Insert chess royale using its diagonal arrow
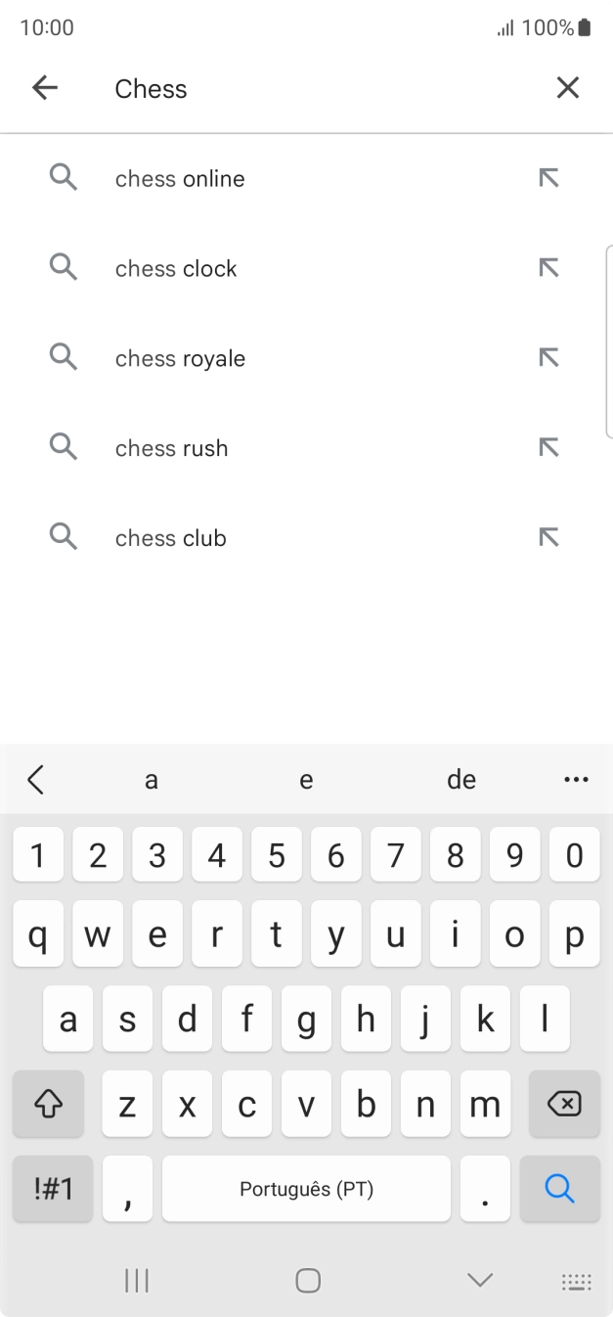The height and width of the screenshot is (1317, 613). pos(549,356)
